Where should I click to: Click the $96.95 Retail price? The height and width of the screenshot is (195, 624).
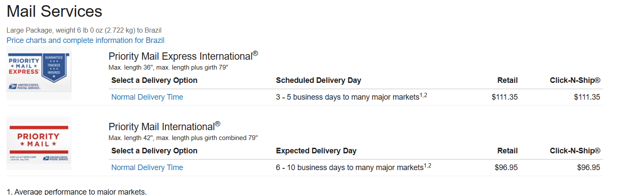(x=506, y=168)
